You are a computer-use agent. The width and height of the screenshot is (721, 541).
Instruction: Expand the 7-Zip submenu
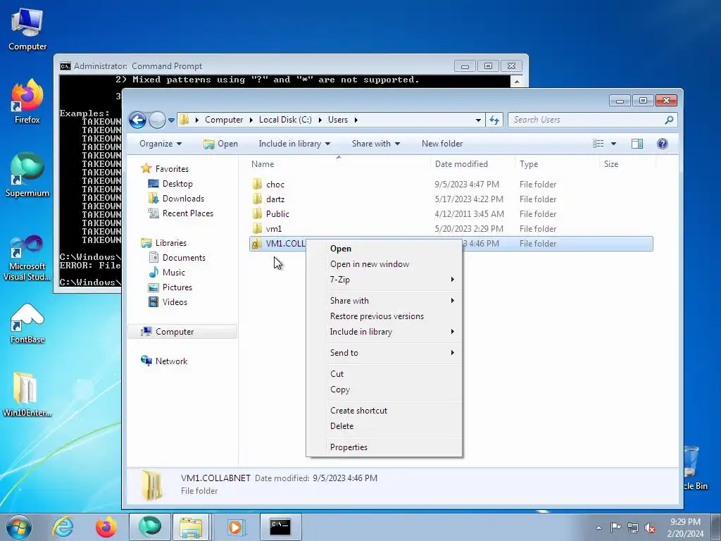pos(384,279)
